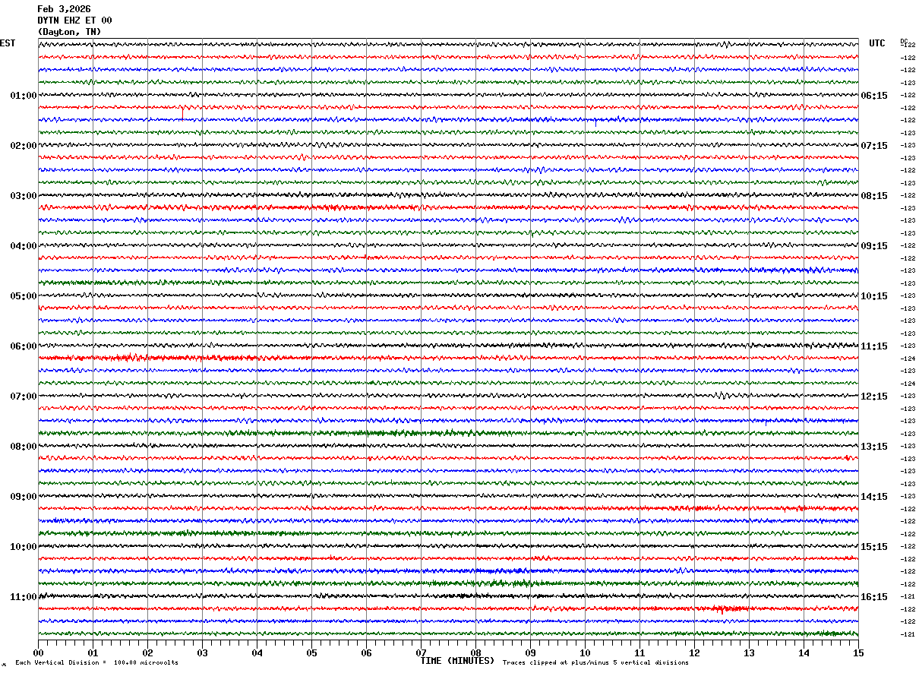Click minute tick 01 on the bottom axis
Viewport: 919px width, 673px height.
93,652
